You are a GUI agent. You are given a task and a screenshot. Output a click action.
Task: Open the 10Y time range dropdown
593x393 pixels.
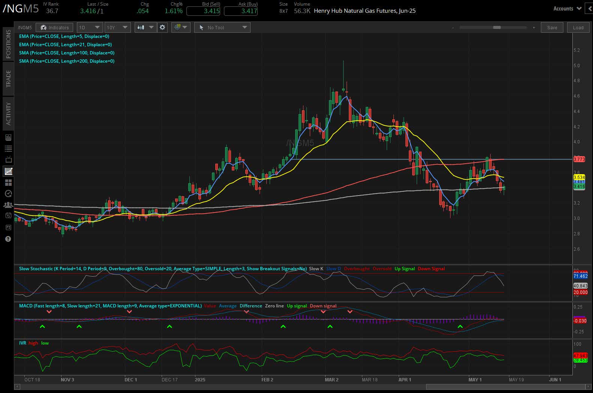pyautogui.click(x=118, y=27)
